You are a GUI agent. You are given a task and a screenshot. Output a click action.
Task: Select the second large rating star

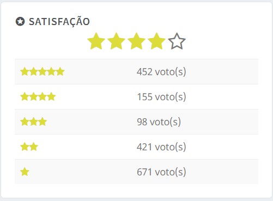click(116, 41)
